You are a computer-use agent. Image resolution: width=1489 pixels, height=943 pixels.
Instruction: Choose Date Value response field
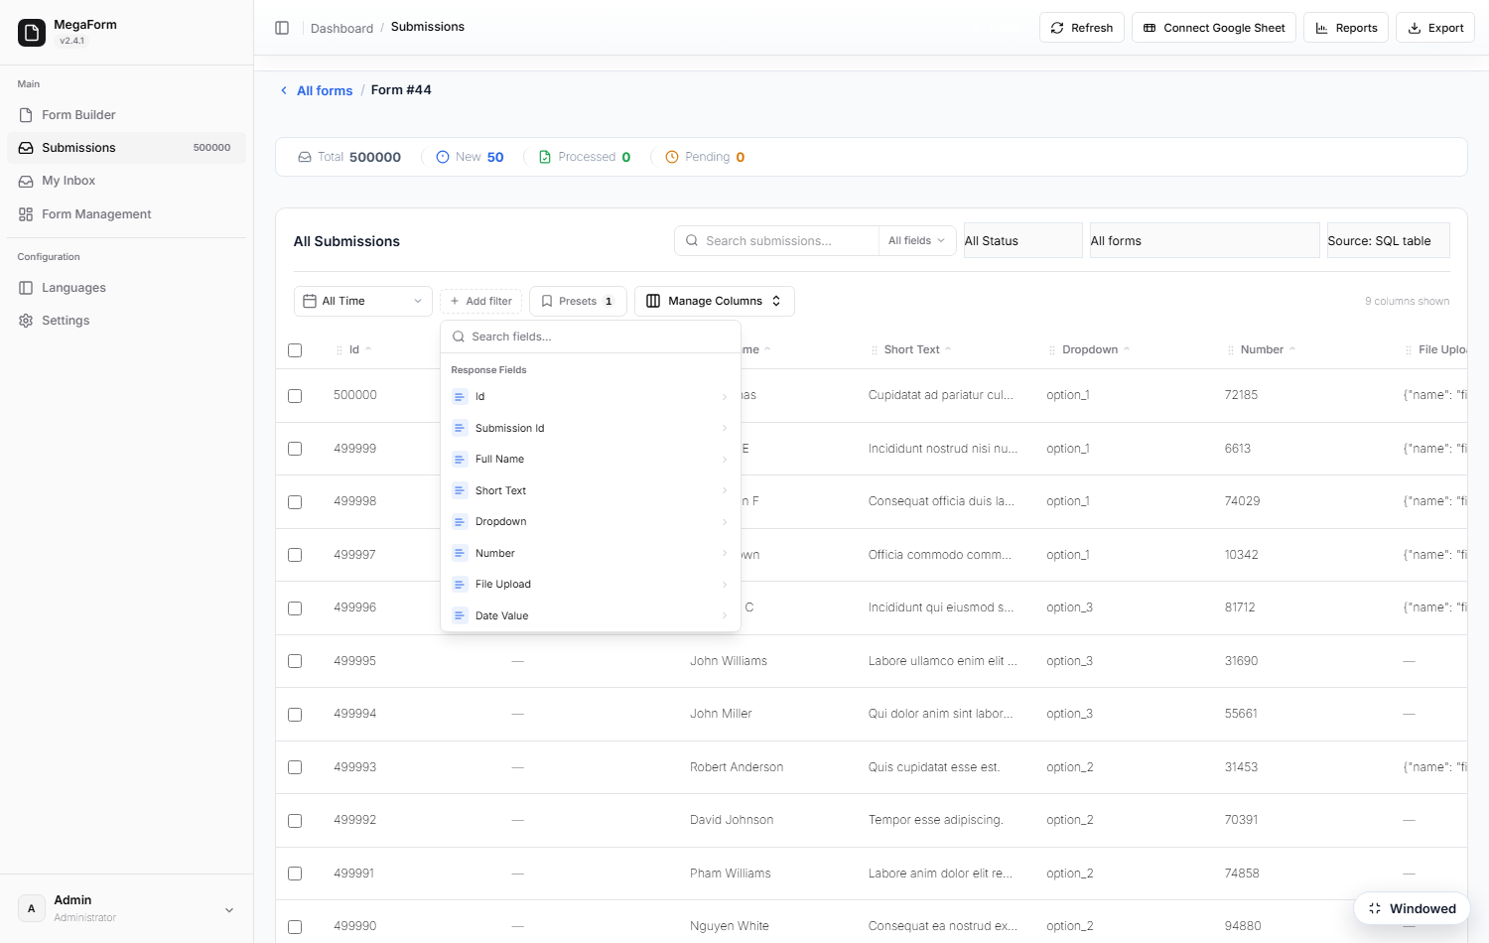591,615
